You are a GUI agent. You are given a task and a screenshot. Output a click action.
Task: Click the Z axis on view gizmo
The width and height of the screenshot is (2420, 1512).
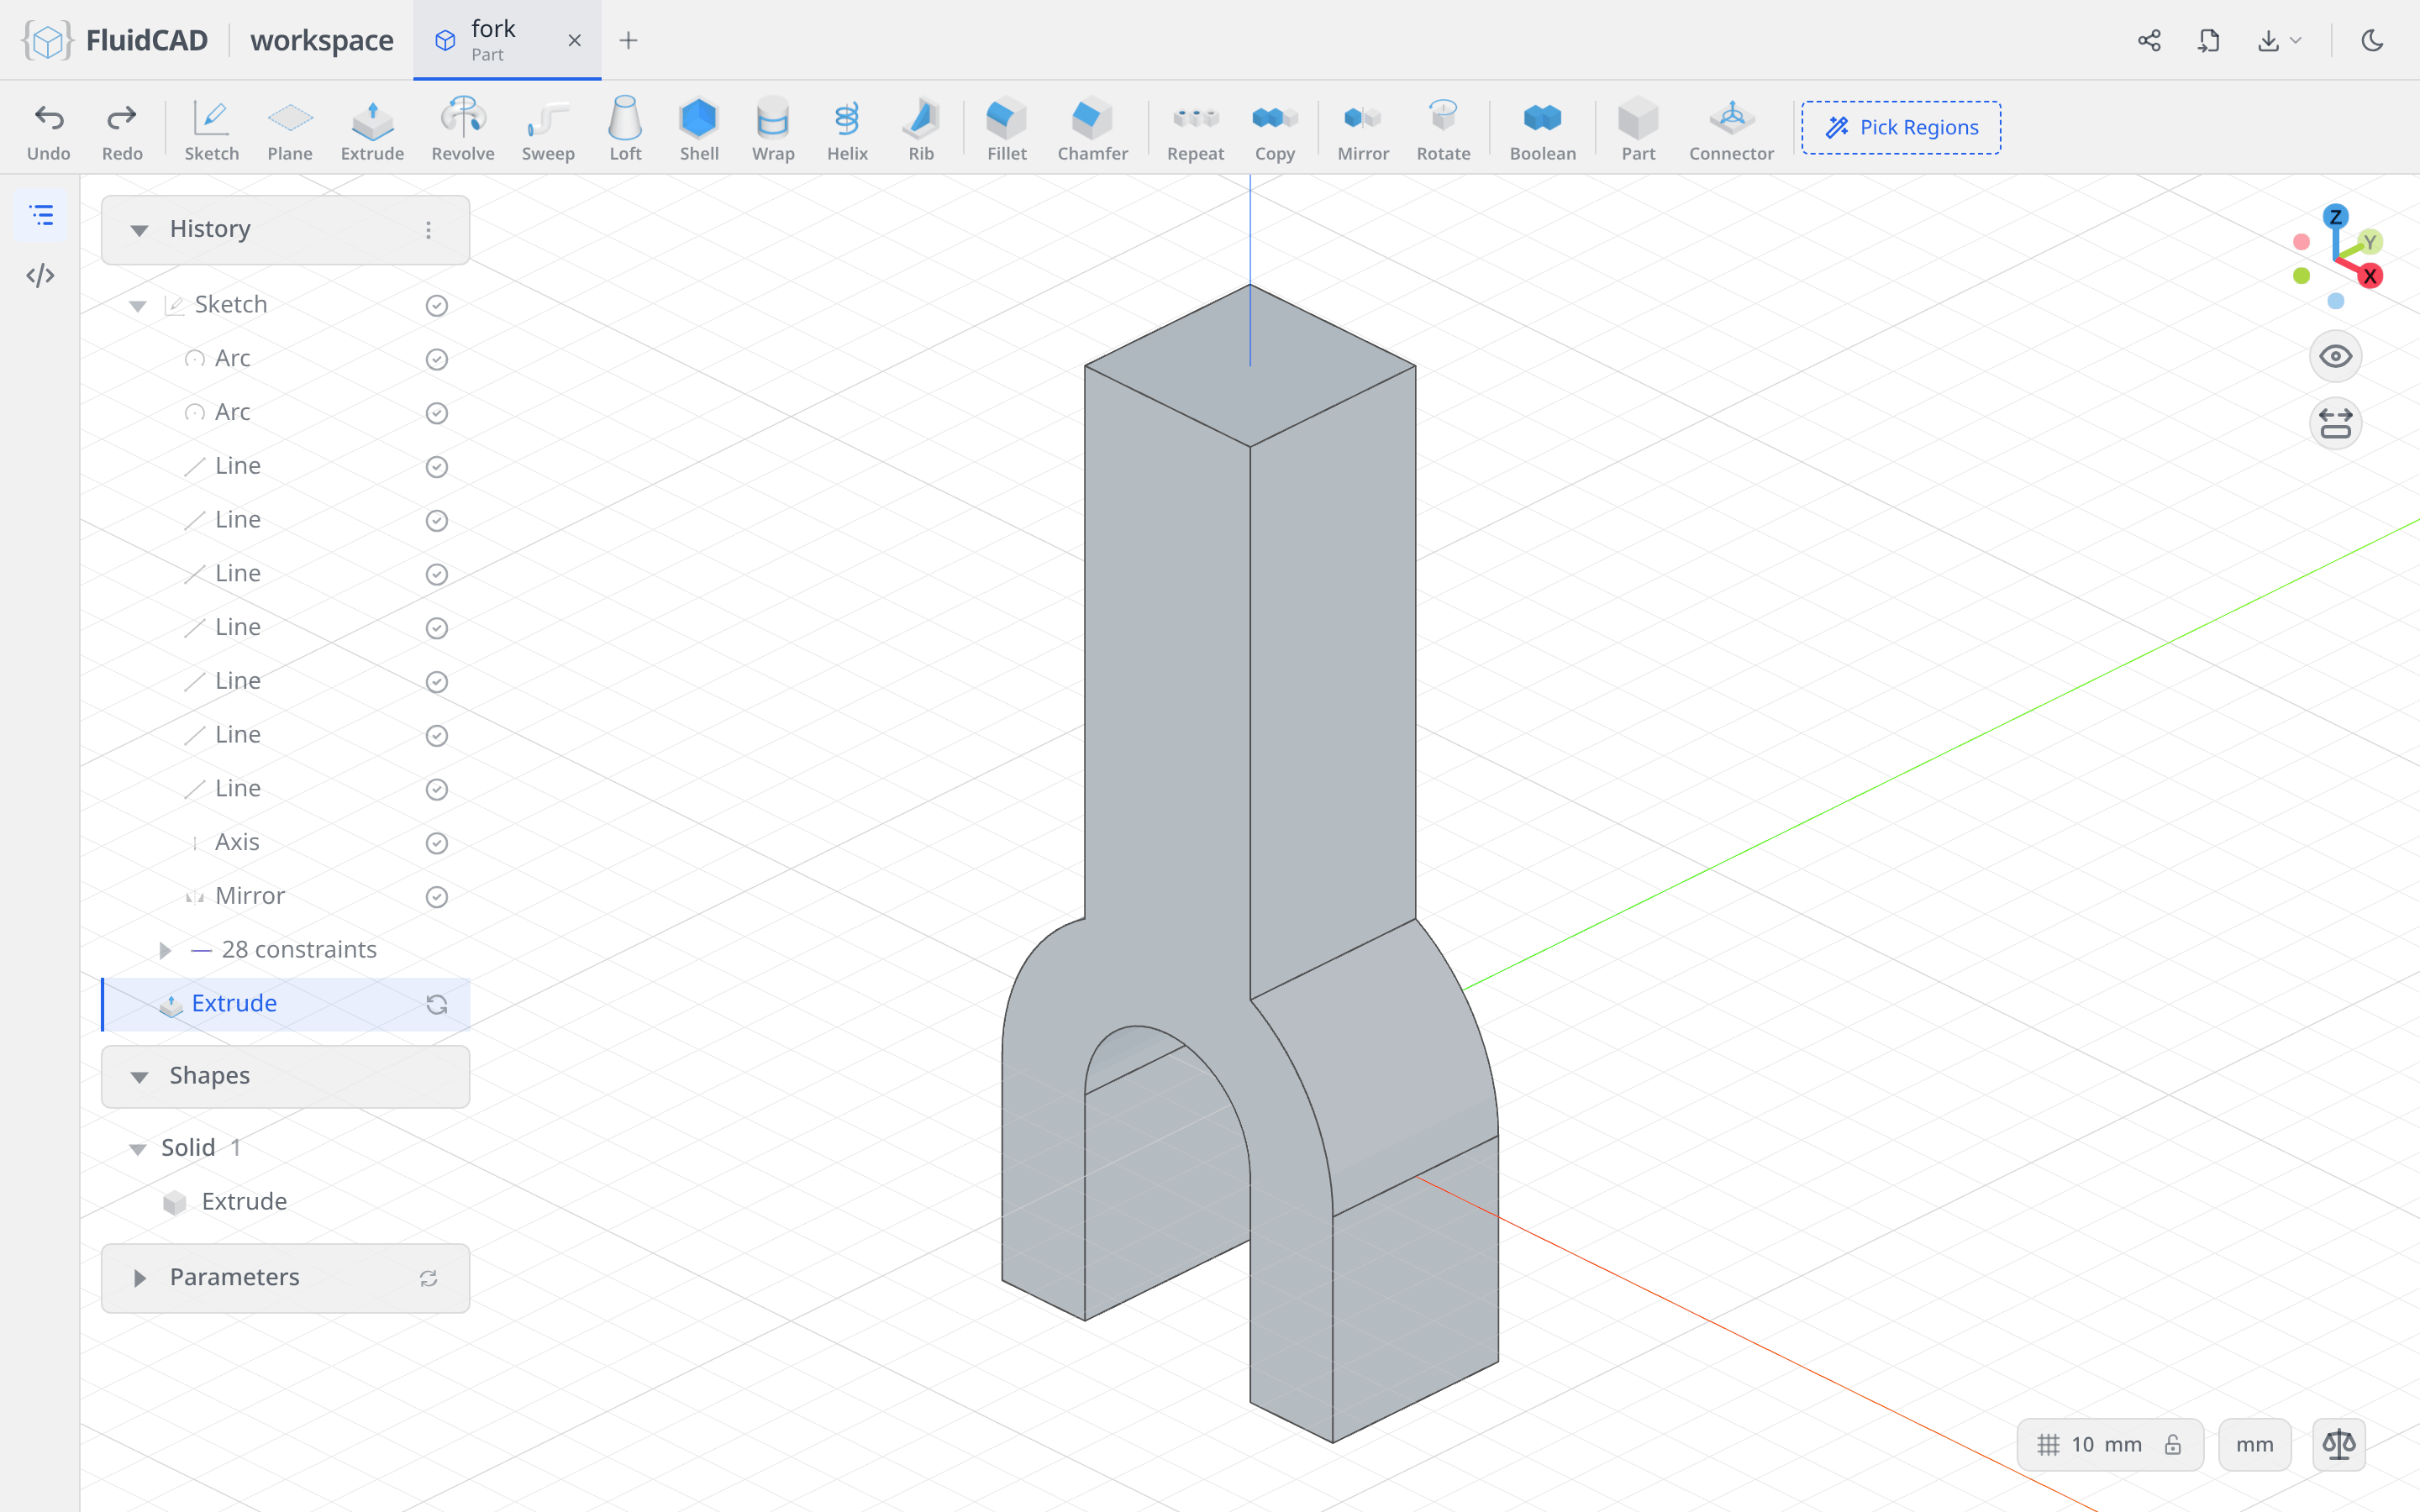pos(2335,216)
